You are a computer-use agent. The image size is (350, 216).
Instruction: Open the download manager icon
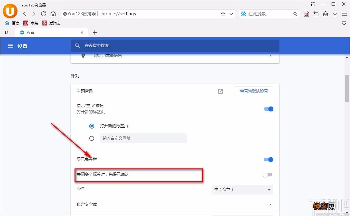click(335, 14)
